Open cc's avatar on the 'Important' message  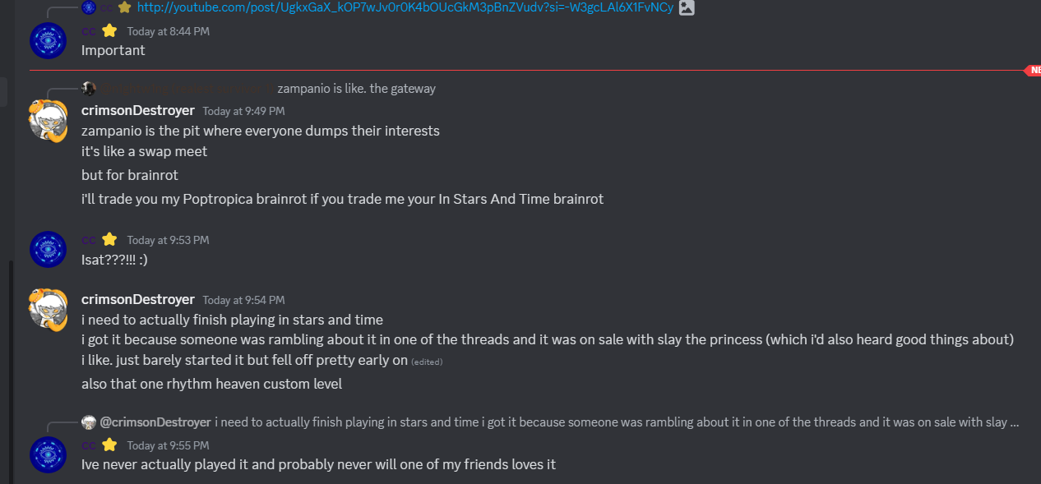[48, 40]
